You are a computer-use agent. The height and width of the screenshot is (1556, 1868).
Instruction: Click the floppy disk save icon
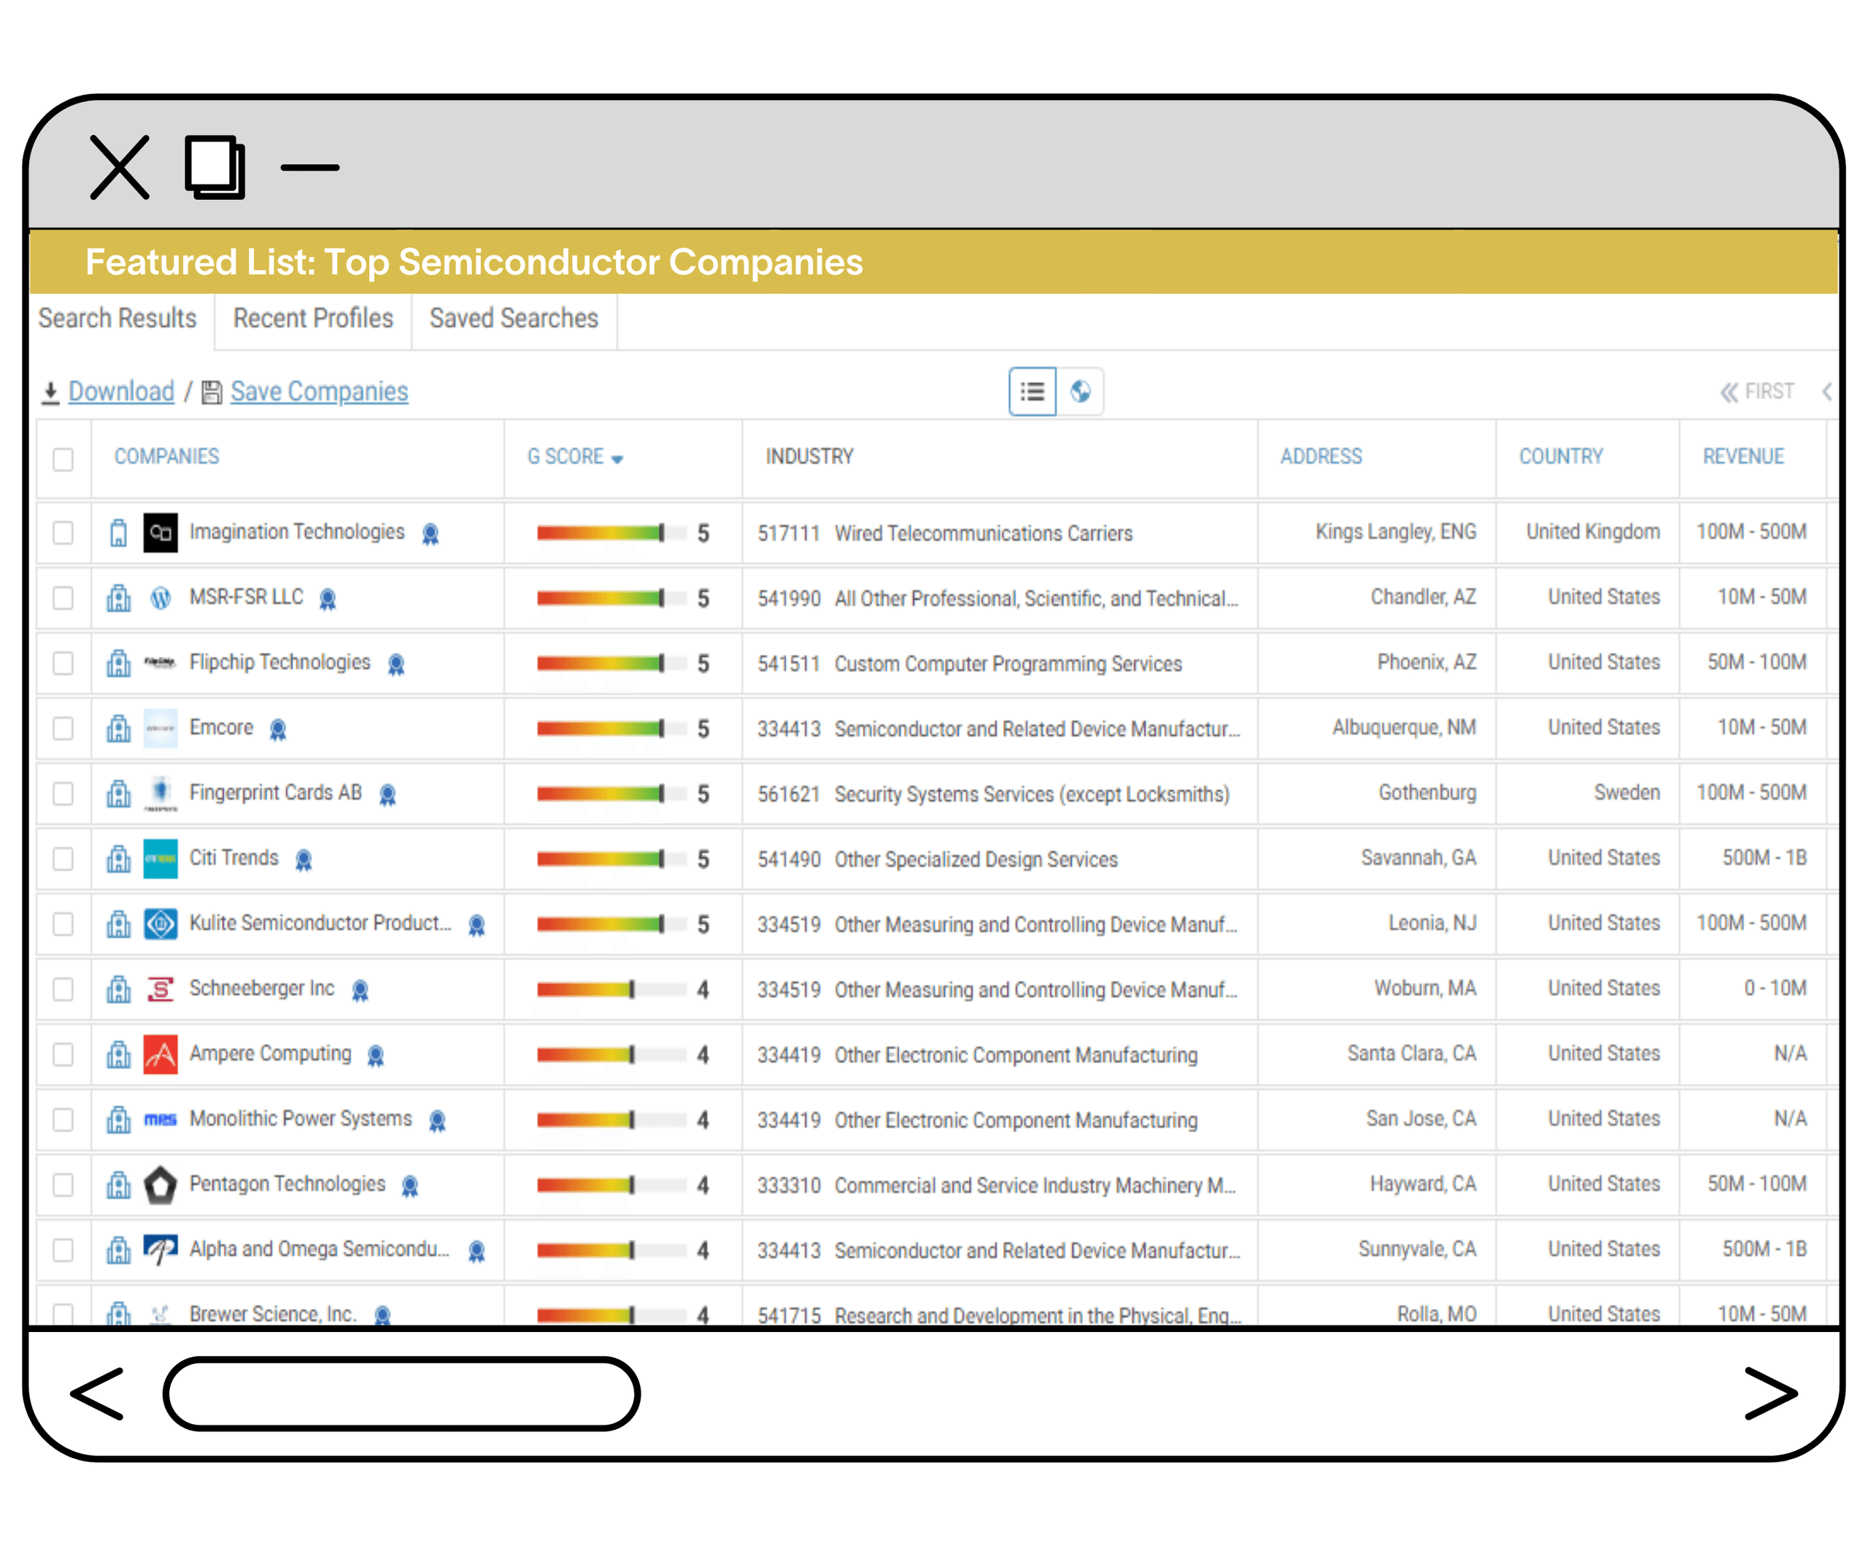point(212,392)
